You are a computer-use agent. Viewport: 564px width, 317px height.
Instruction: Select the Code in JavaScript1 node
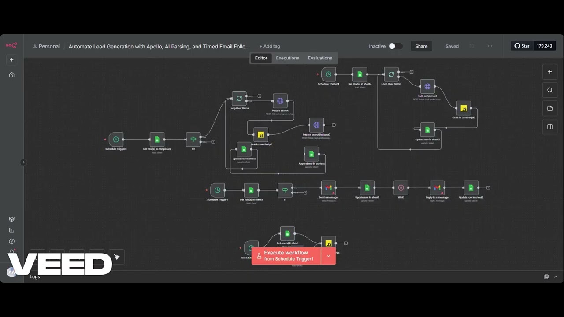(x=261, y=135)
